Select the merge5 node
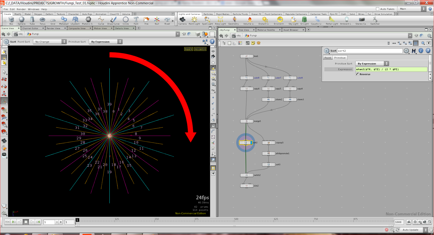This screenshot has width=434, height=235. click(247, 121)
